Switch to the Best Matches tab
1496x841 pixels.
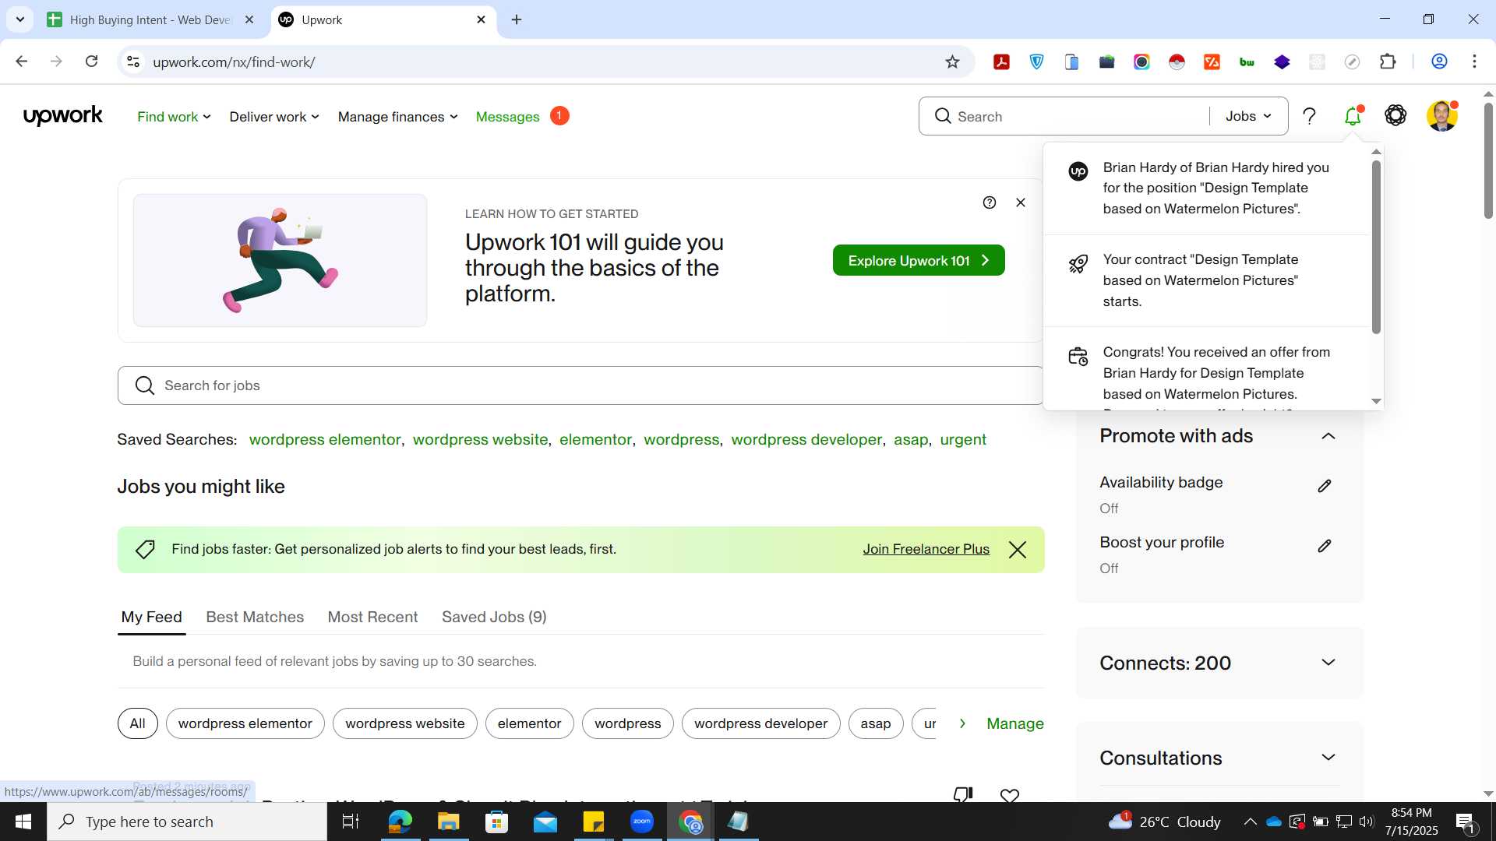[255, 617]
